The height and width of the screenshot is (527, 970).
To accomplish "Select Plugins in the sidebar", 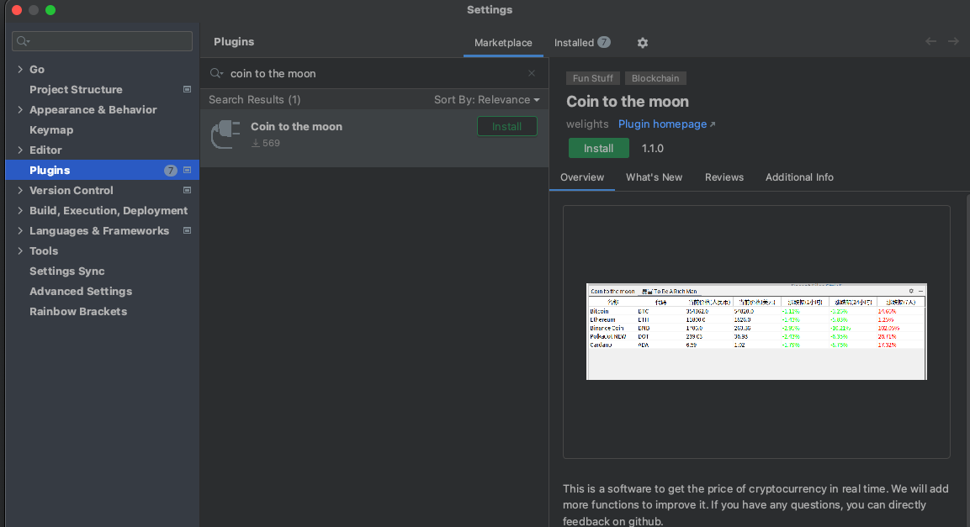I will tap(102, 170).
